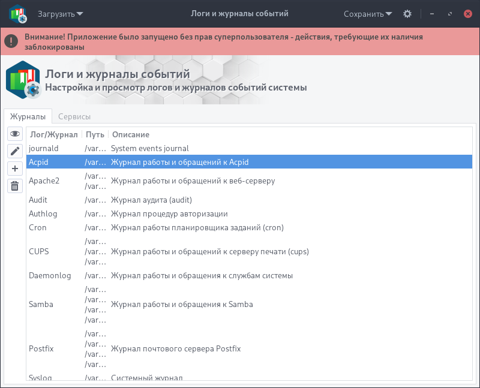
Task: Click the pencil edit icon
Action: coord(15,151)
